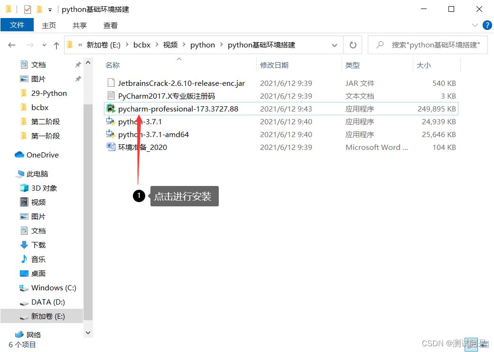This screenshot has height=352, width=494.
Task: Click the JetbrainsCrack jar file icon
Action: point(111,83)
